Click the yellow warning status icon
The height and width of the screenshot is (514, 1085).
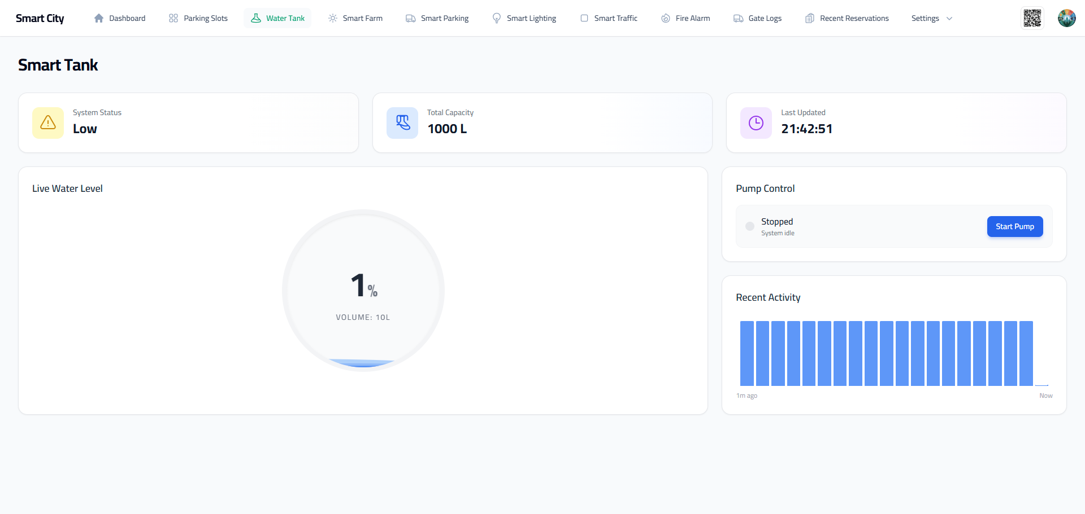(48, 123)
